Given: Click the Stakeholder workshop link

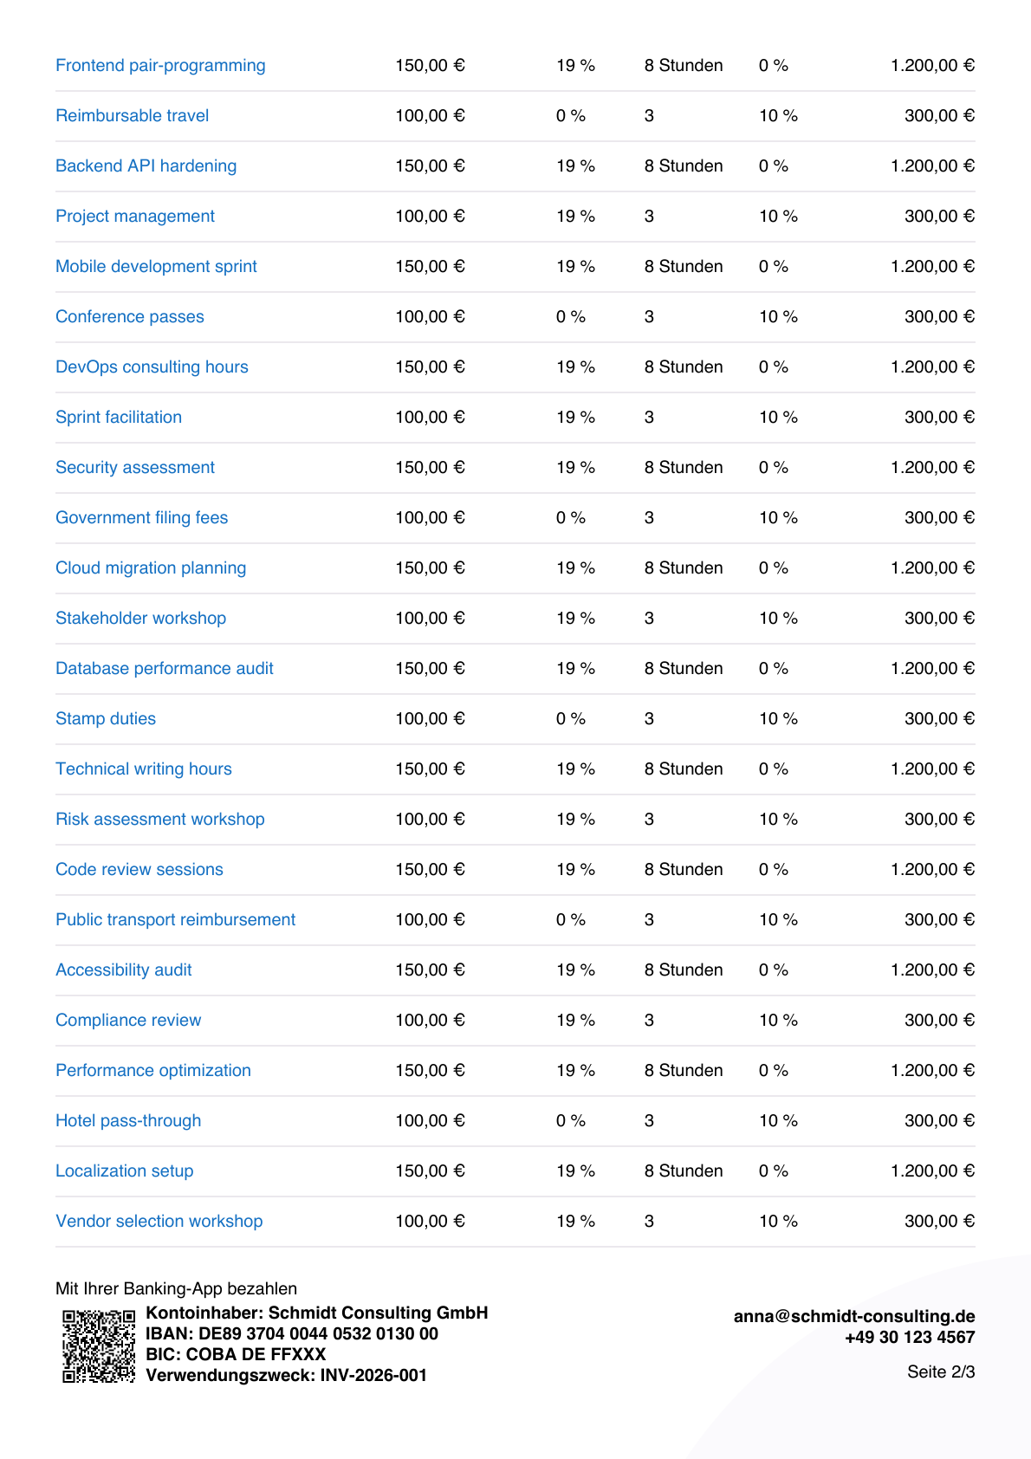Looking at the screenshot, I should coord(140,619).
